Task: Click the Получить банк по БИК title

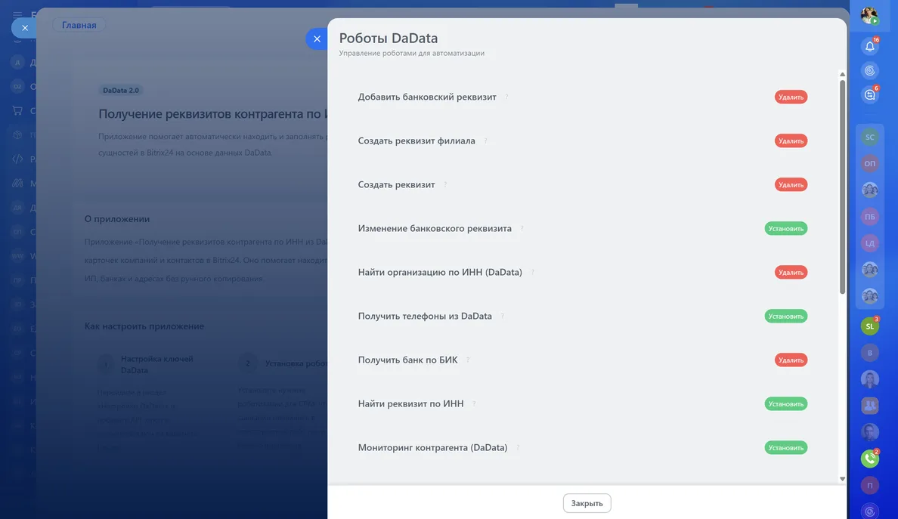Action: click(407, 360)
